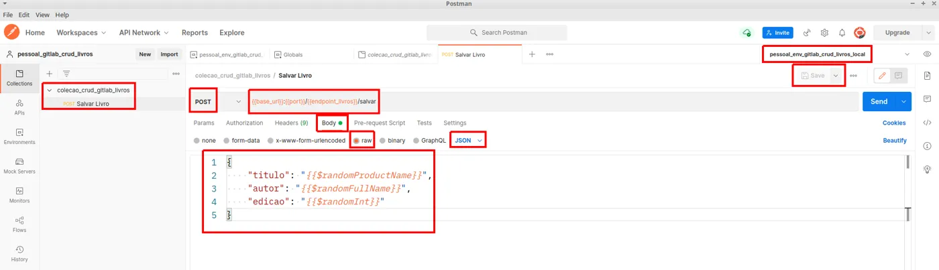Switch to the Authorization tab
Screen dimensions: 939x270
(245, 123)
